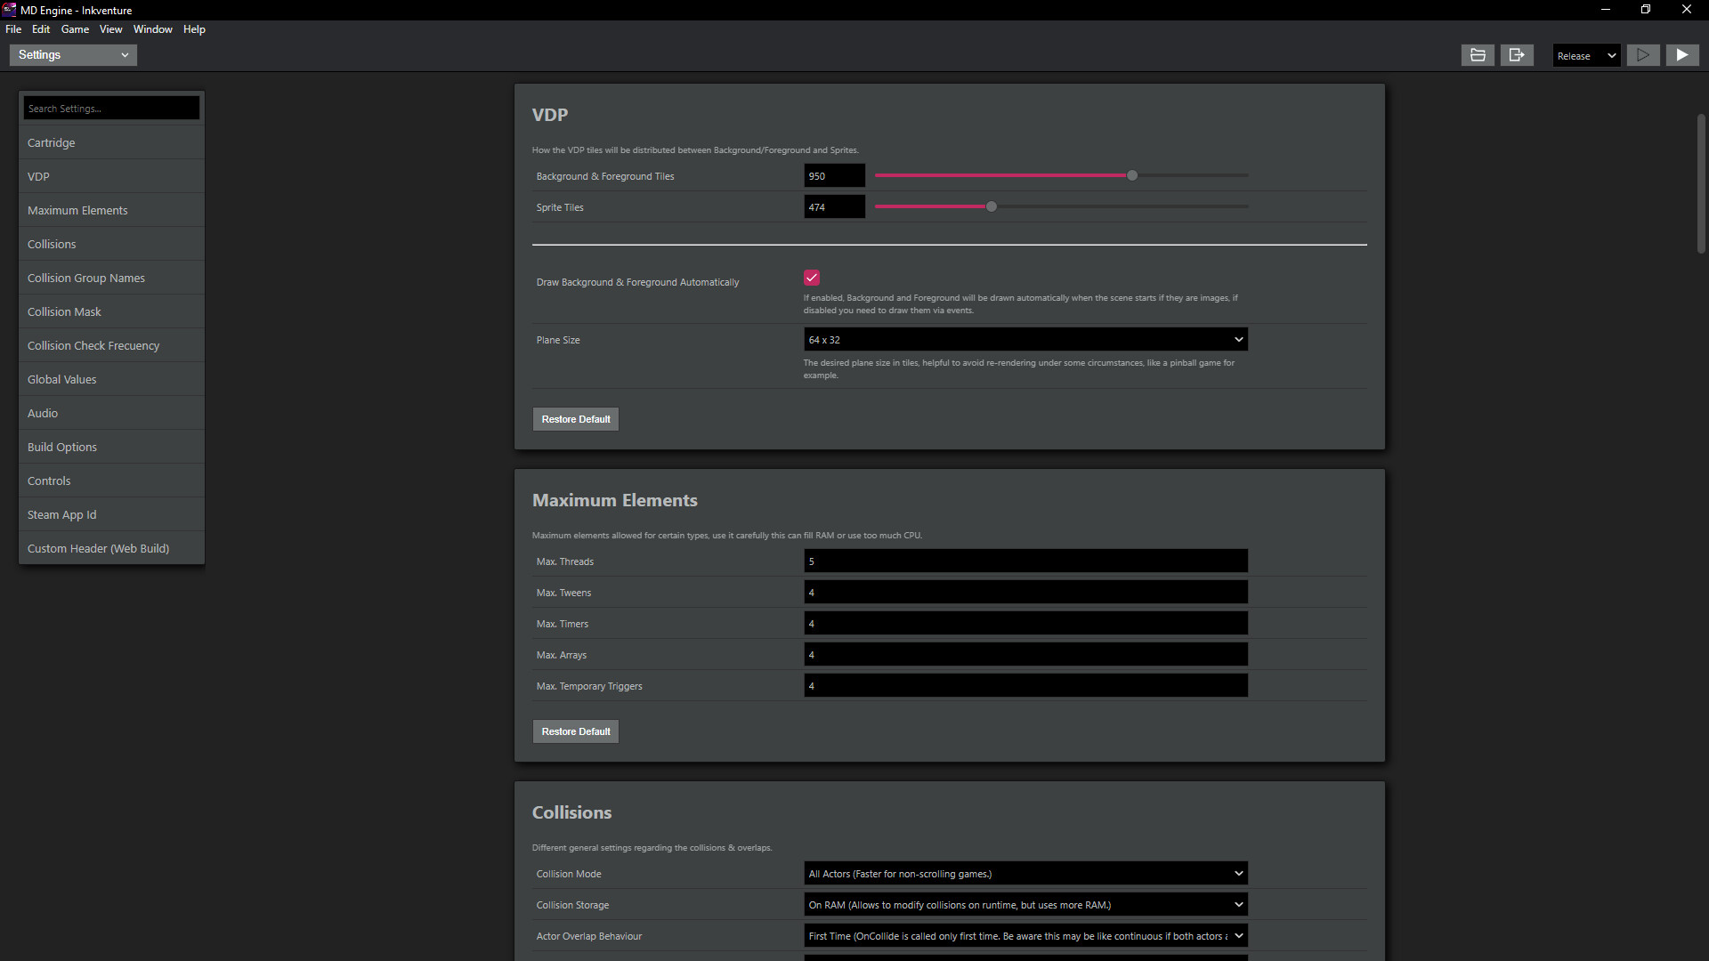This screenshot has height=961, width=1709.
Task: Click the outlined play build icon
Action: (x=1643, y=54)
